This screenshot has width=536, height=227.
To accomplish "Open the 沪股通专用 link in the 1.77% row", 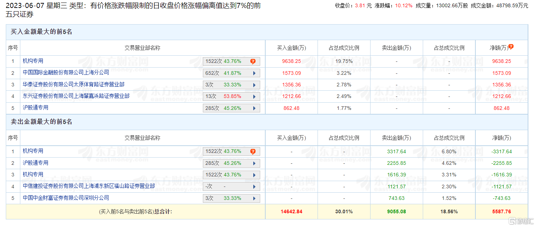I will click(36, 108).
